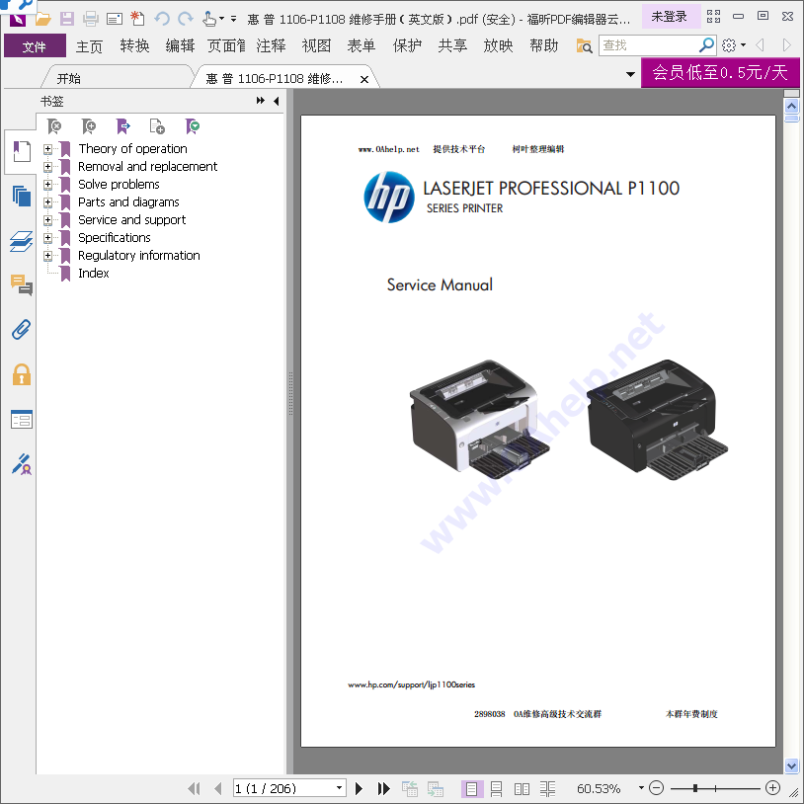Open the 文件 menu
Viewport: 804px width, 804px height.
[35, 46]
